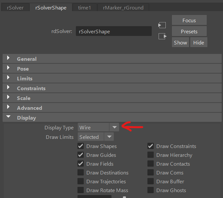The height and width of the screenshot is (198, 223).
Task: Toggle the Draw Constraints checkbox
Action: pos(150,146)
